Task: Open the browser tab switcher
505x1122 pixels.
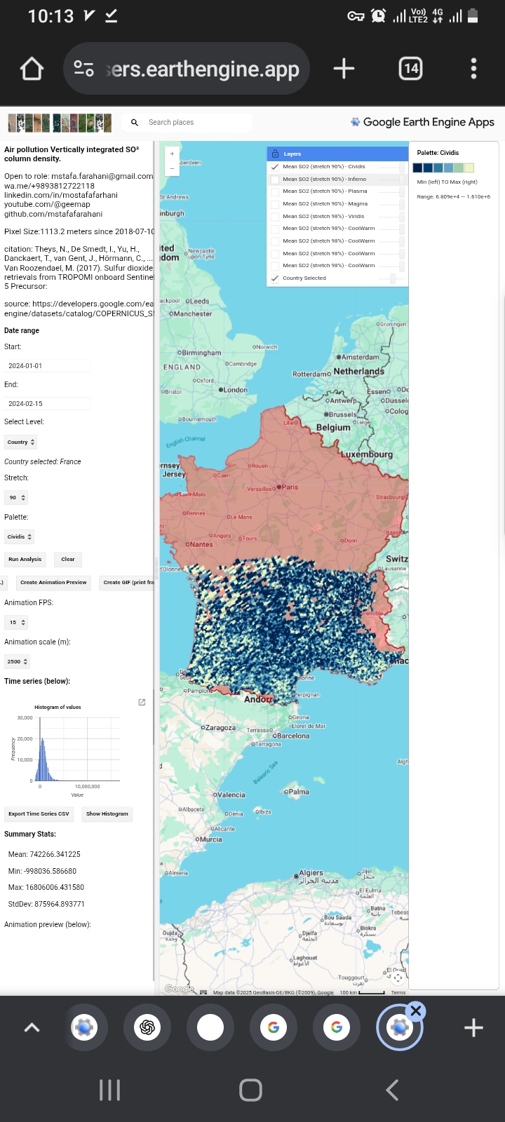Action: tap(410, 69)
